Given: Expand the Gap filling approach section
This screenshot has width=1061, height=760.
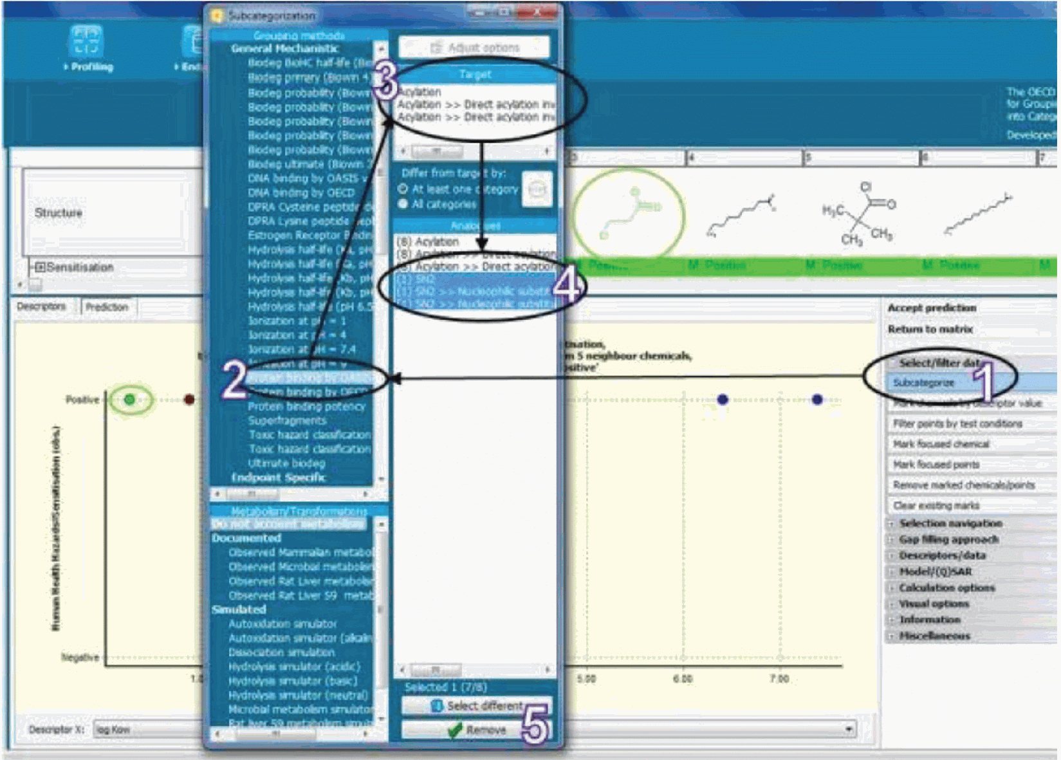Looking at the screenshot, I should 892,540.
